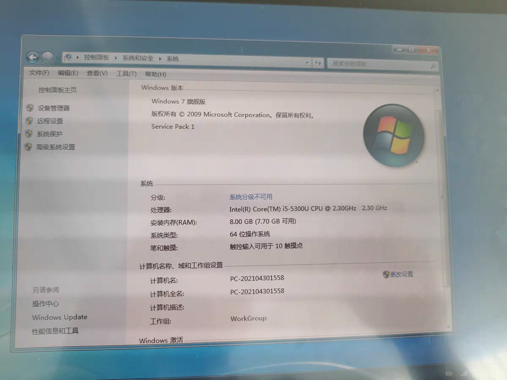
Task: Open Windows Update link in sidebar
Action: [60, 318]
